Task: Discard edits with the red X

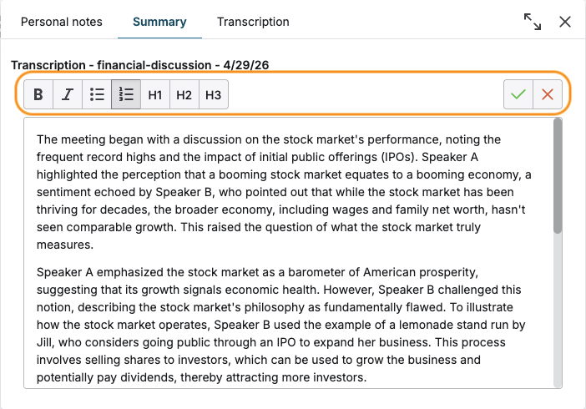Action: click(548, 94)
